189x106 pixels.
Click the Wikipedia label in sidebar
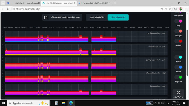tap(178, 16)
